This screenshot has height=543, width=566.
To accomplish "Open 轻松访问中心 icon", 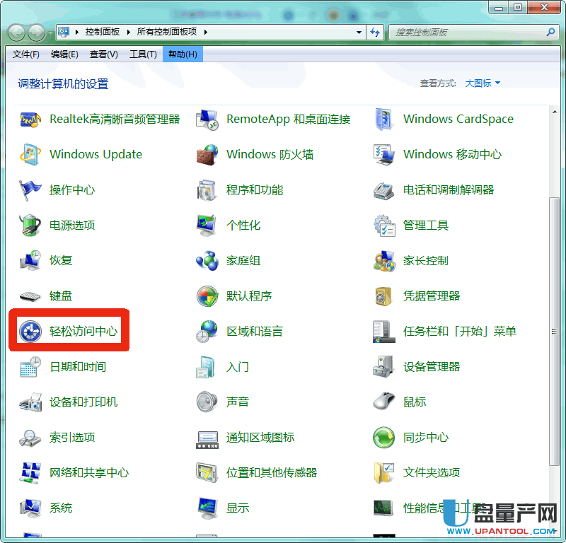I will click(x=30, y=331).
